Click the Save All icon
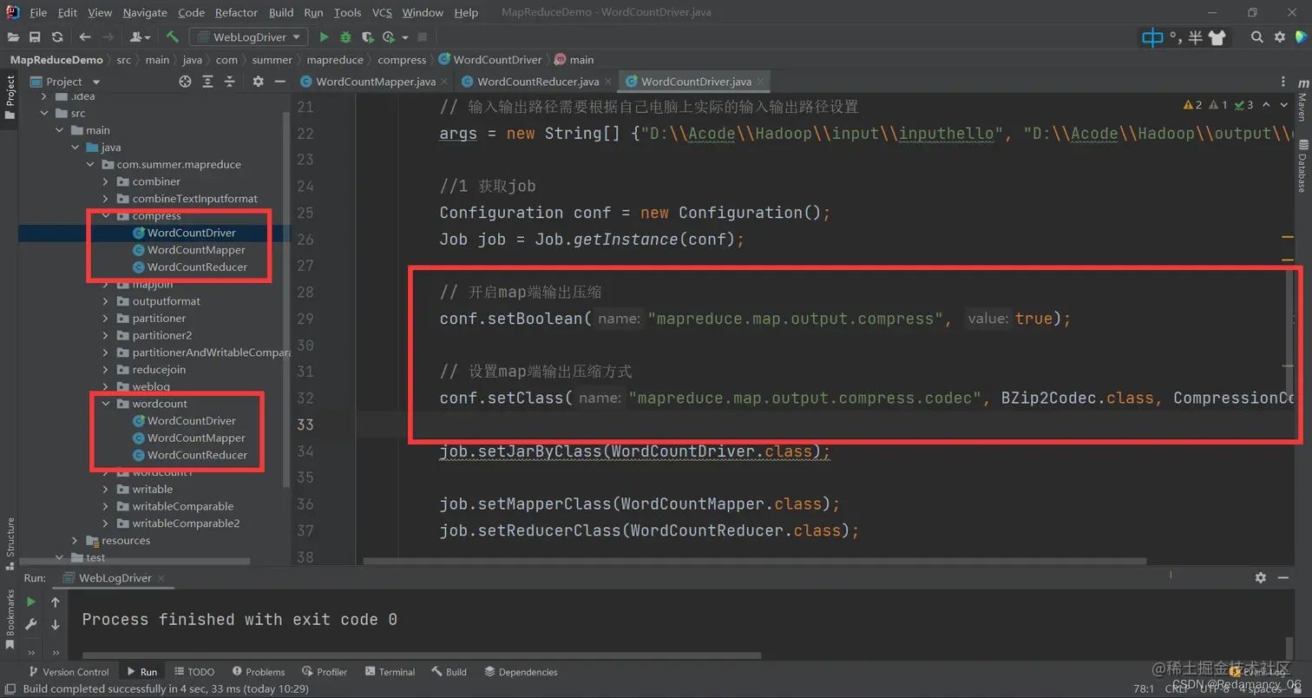 click(x=35, y=37)
